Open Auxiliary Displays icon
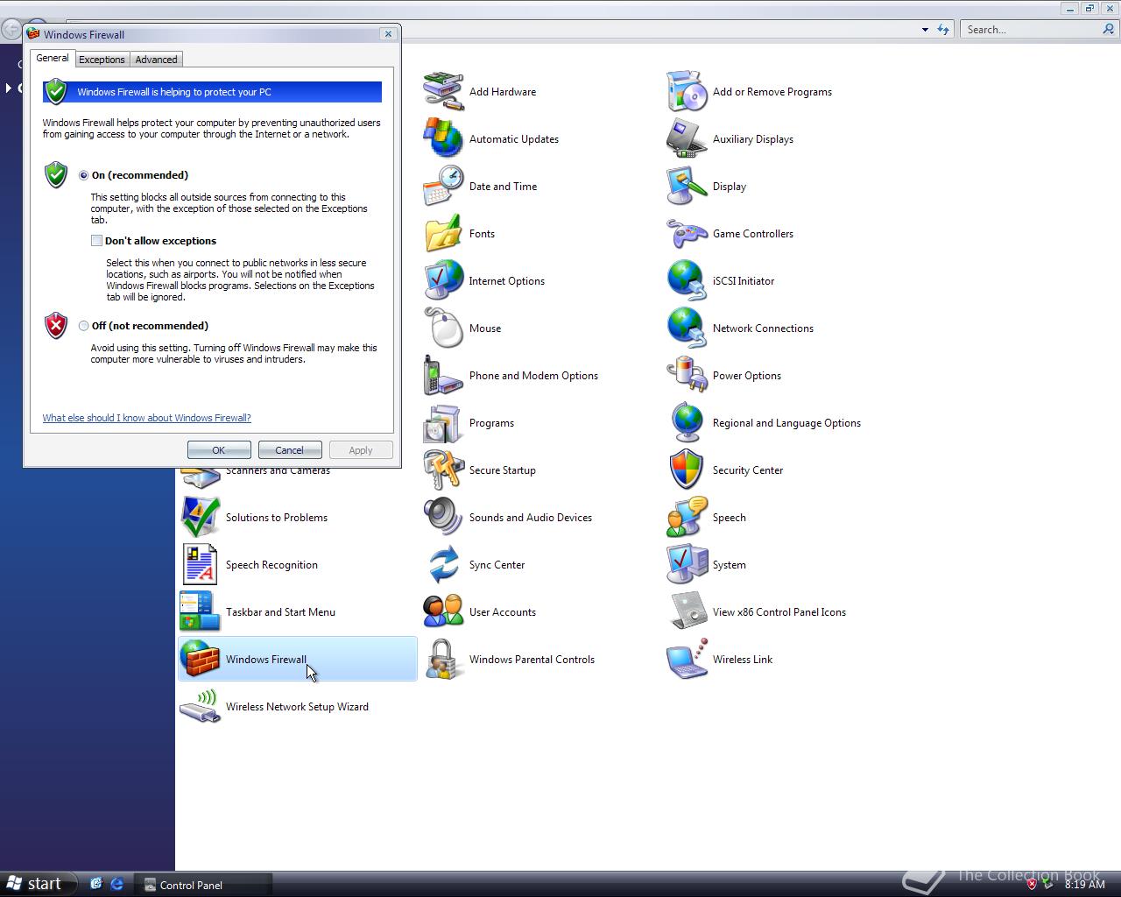 [x=687, y=138]
